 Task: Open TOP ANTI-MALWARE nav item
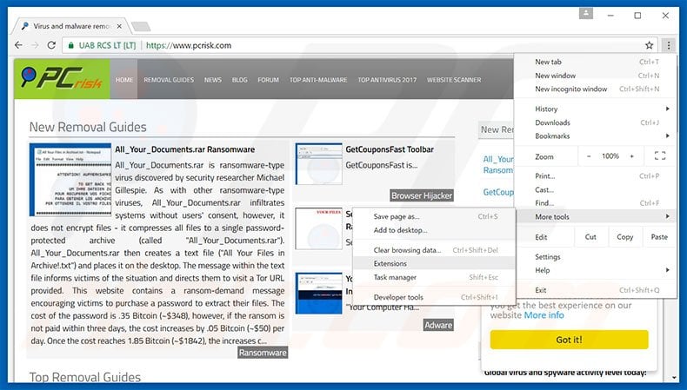318,80
